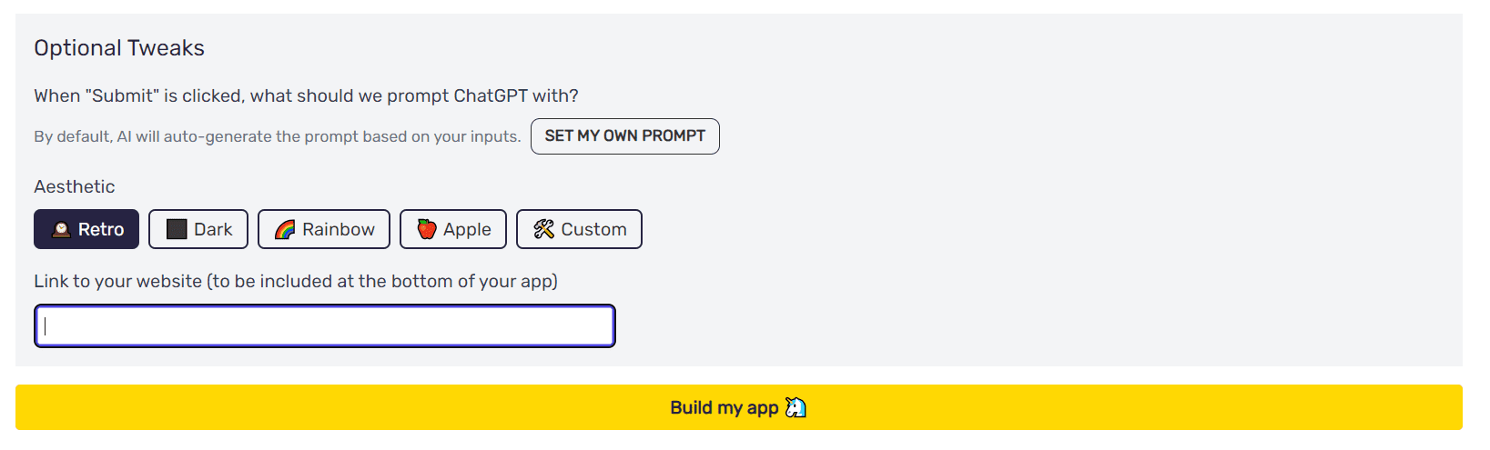Click the black square Dark icon
The height and width of the screenshot is (450, 1490).
[x=177, y=229]
